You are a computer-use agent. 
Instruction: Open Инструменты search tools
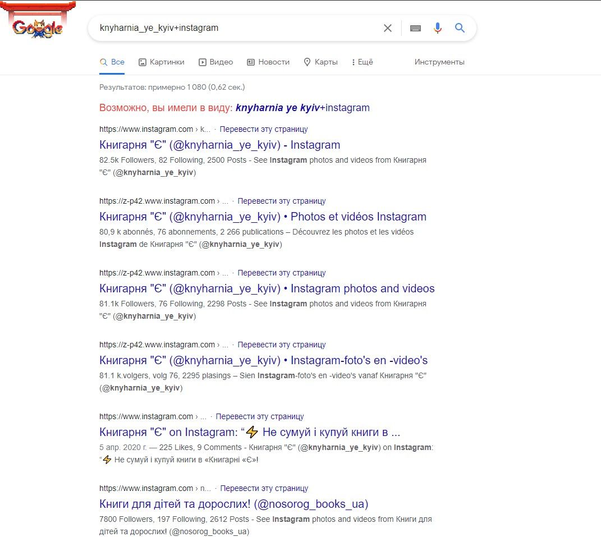tap(439, 62)
